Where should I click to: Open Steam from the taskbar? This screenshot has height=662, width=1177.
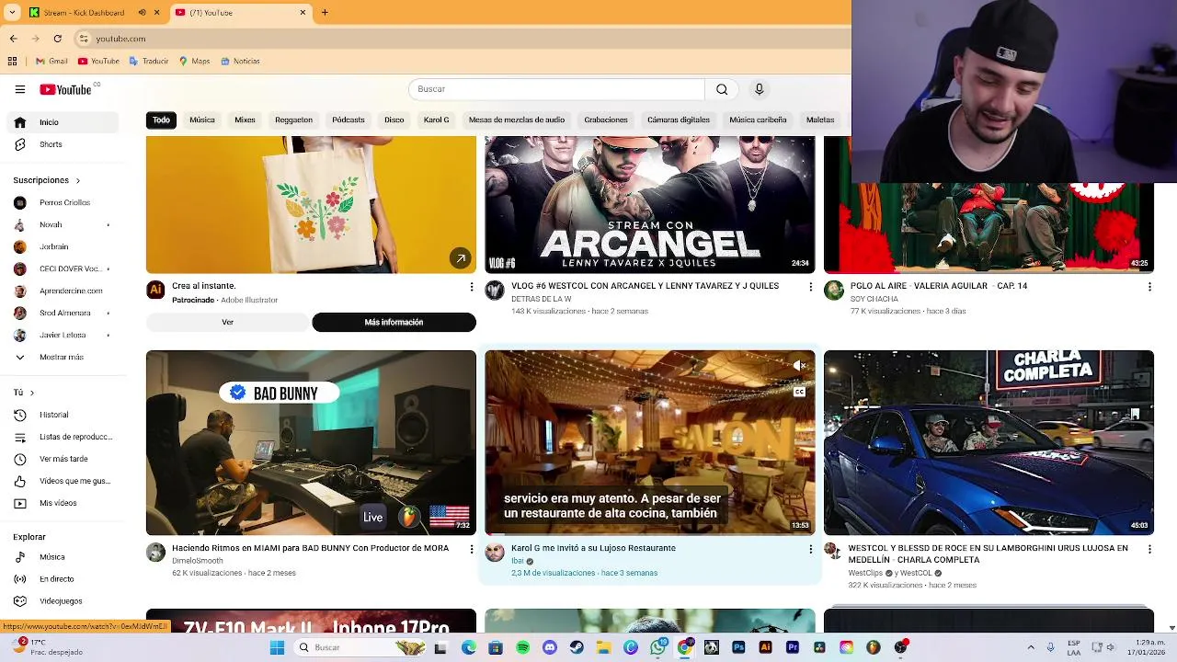click(577, 647)
